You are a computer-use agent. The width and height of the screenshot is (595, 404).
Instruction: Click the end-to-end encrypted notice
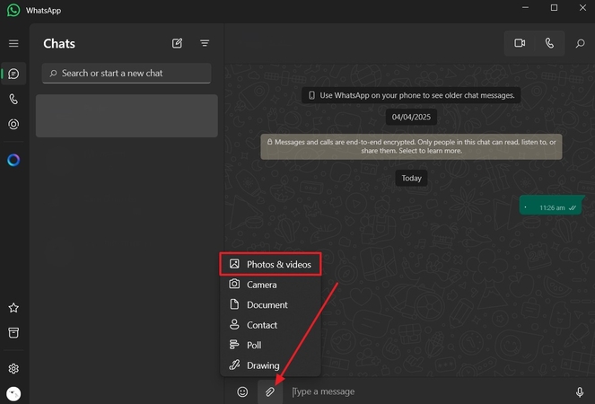click(x=411, y=146)
